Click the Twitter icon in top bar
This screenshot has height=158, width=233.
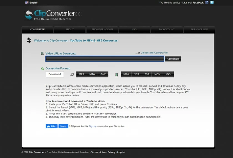(x=212, y=2)
